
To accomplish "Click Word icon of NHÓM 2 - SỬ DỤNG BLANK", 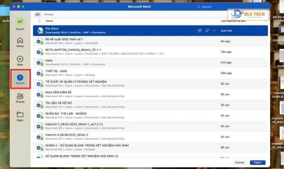I will [40, 148].
